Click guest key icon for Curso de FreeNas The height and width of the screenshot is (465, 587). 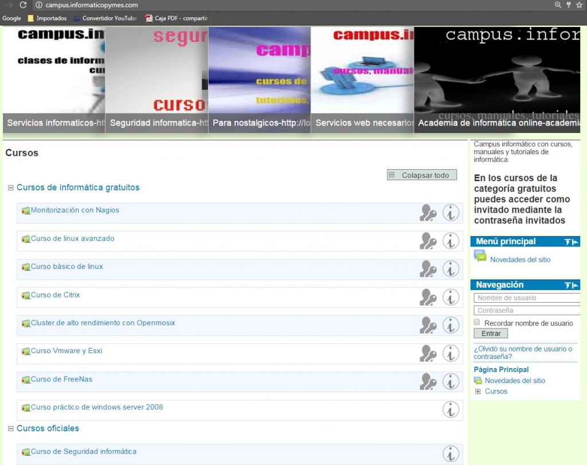pyautogui.click(x=428, y=382)
